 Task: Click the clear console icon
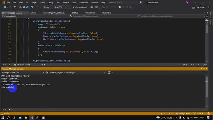pyautogui.click(x=109, y=73)
